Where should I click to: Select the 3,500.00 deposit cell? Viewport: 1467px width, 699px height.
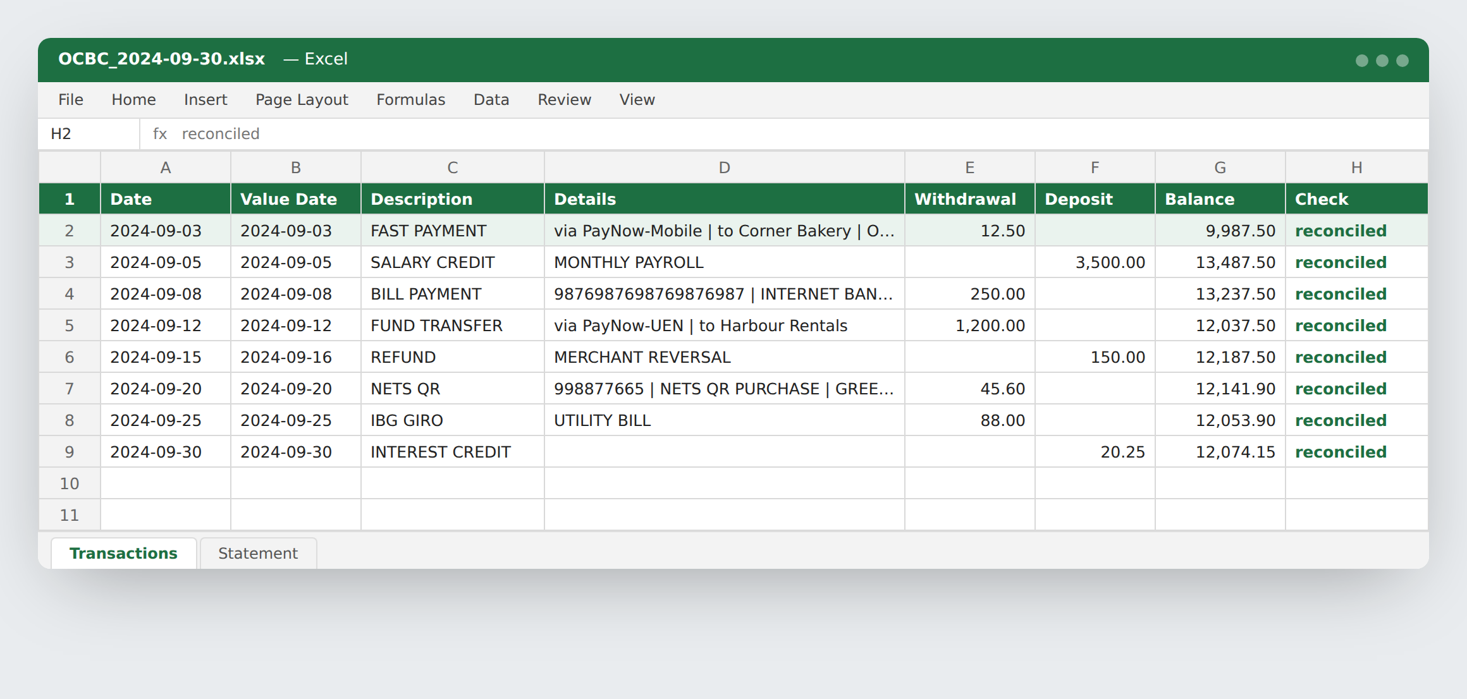tap(1095, 262)
